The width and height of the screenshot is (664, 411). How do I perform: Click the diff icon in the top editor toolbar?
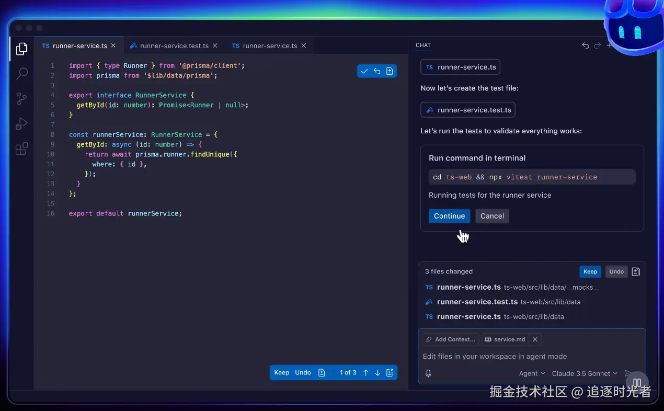coord(390,71)
